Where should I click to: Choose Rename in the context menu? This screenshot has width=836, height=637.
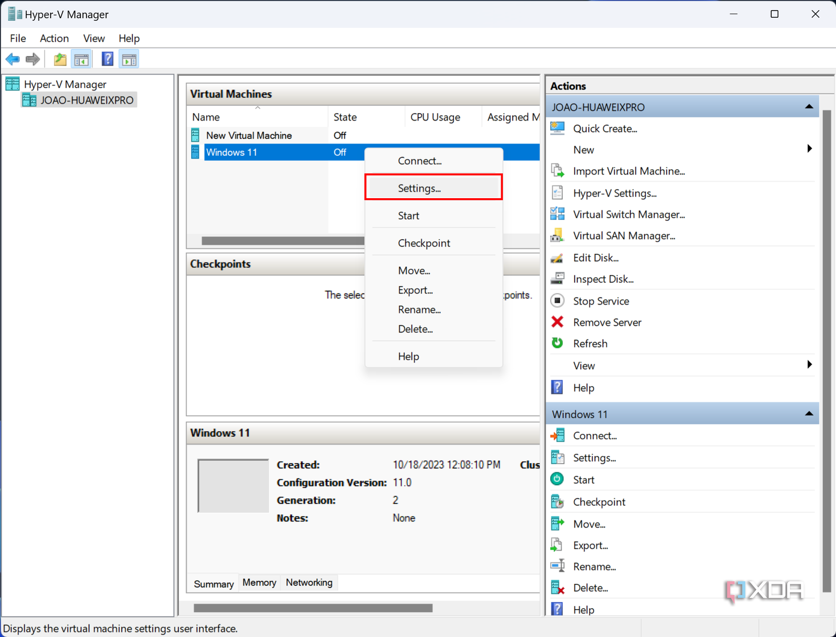pyautogui.click(x=434, y=310)
